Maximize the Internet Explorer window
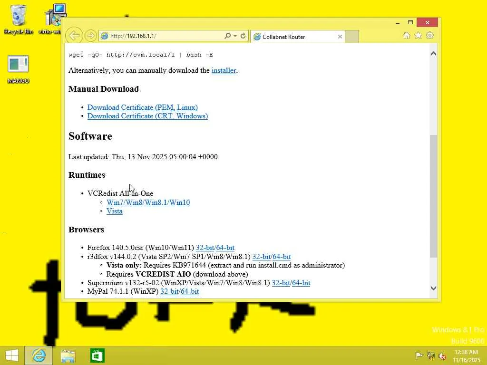Screen dimensions: 487x365 tap(410, 22)
